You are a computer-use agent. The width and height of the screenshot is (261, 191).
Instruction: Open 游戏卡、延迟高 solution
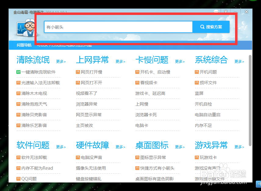tap(150, 93)
